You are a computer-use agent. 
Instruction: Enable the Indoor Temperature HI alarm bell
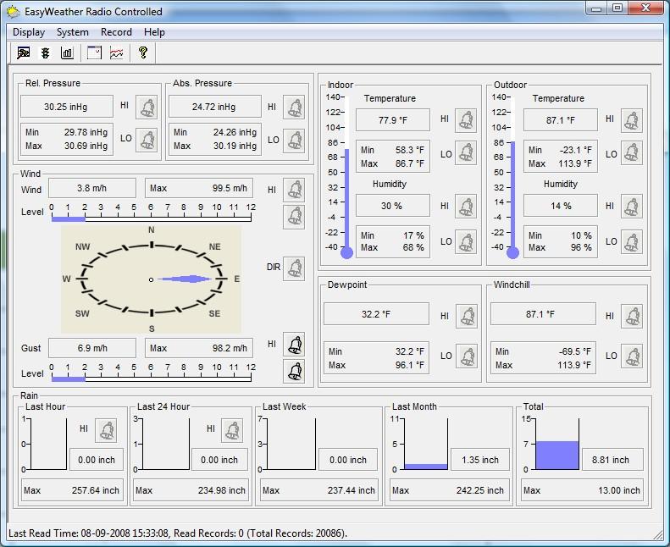[466, 120]
